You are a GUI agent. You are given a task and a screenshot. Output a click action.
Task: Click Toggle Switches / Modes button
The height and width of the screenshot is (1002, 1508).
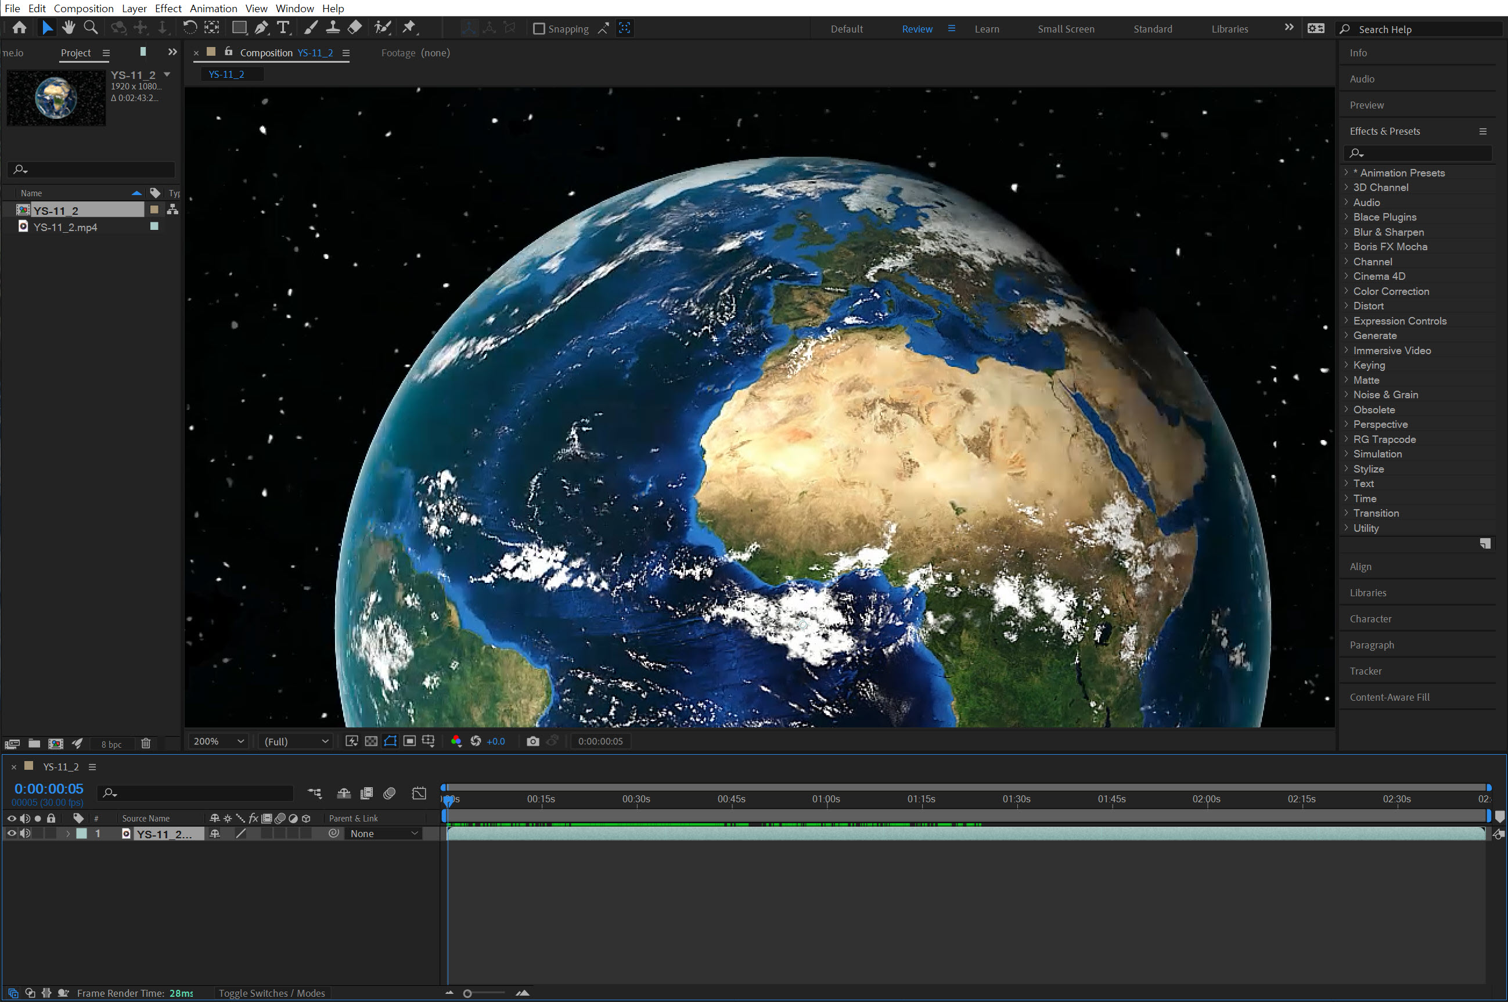(272, 993)
